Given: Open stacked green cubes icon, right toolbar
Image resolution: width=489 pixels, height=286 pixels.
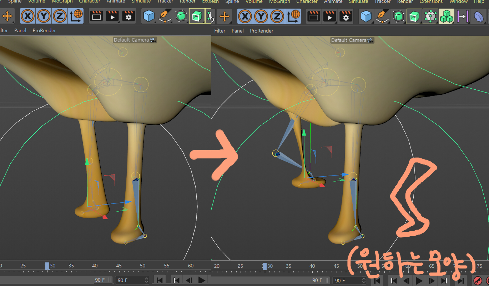Looking at the screenshot, I should click(446, 16).
